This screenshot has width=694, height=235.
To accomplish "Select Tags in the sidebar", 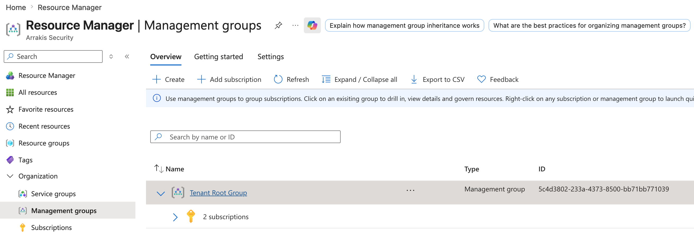I will pyautogui.click(x=25, y=160).
